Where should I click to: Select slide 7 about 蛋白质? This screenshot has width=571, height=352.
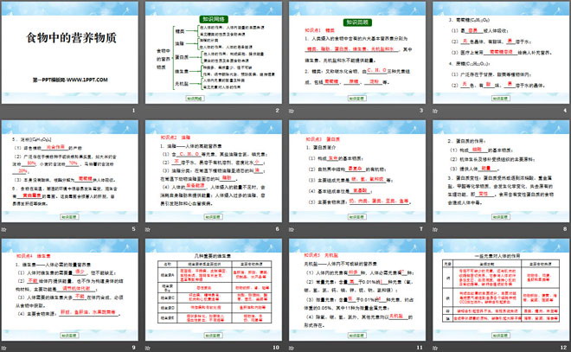[357, 171]
